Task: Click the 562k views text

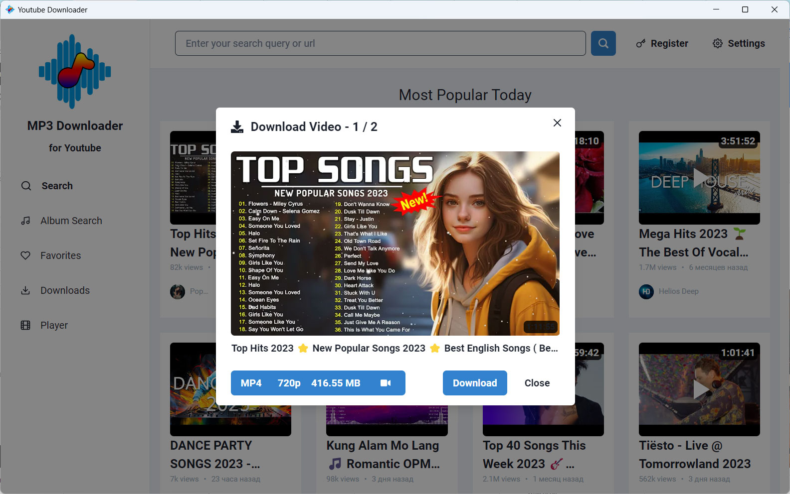Action: click(657, 479)
